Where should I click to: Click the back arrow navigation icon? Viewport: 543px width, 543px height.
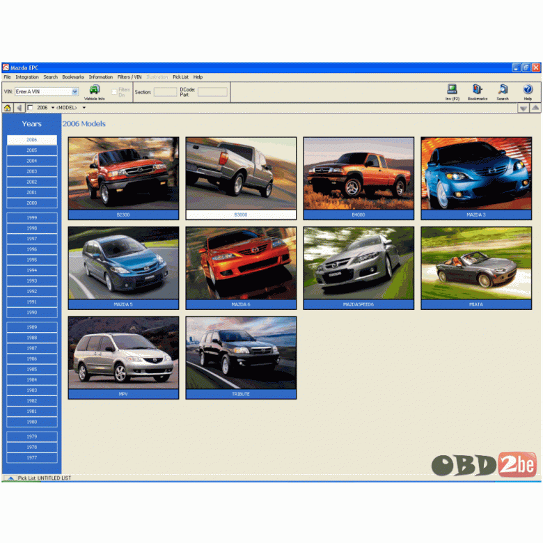(x=19, y=108)
